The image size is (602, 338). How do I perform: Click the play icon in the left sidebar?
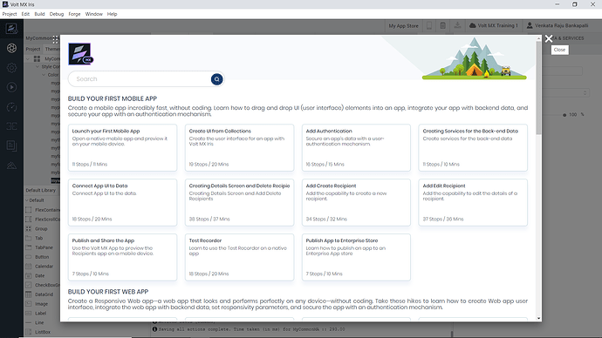point(11,87)
